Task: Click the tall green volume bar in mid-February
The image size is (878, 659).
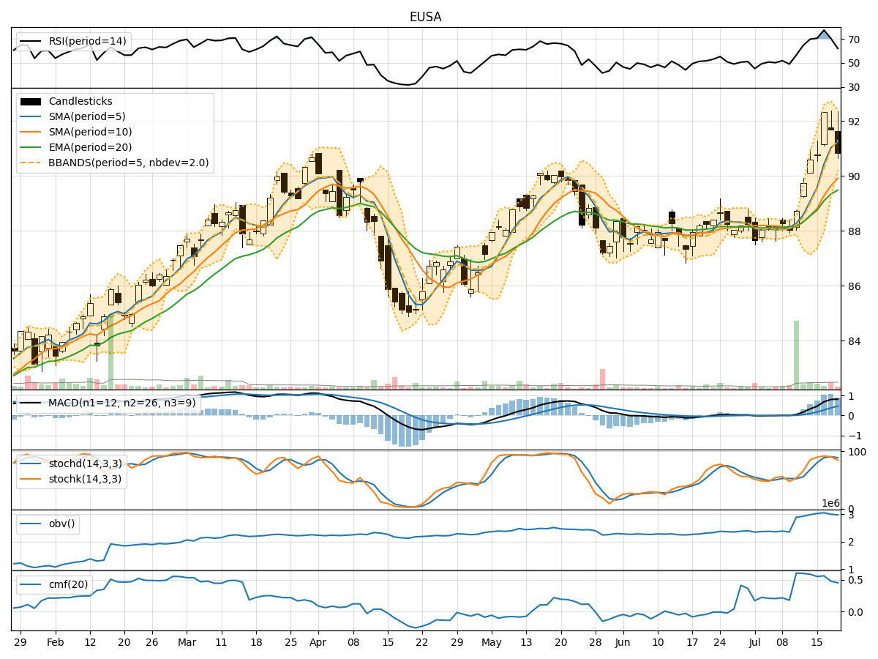Action: coord(110,353)
